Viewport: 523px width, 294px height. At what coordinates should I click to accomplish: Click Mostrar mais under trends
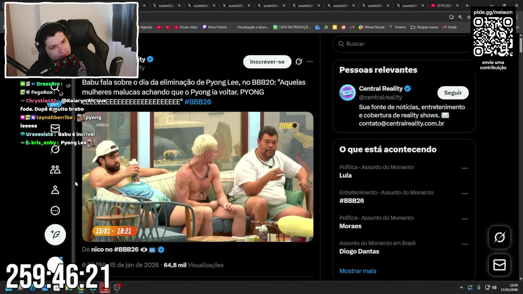[x=358, y=271]
